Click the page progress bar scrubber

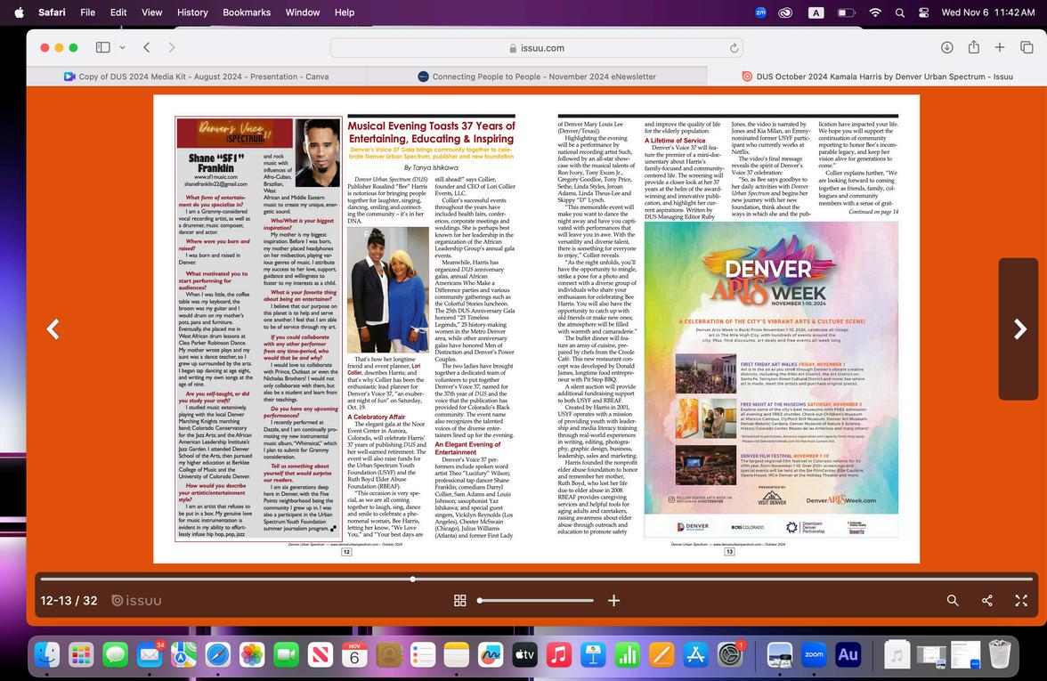[x=413, y=579]
